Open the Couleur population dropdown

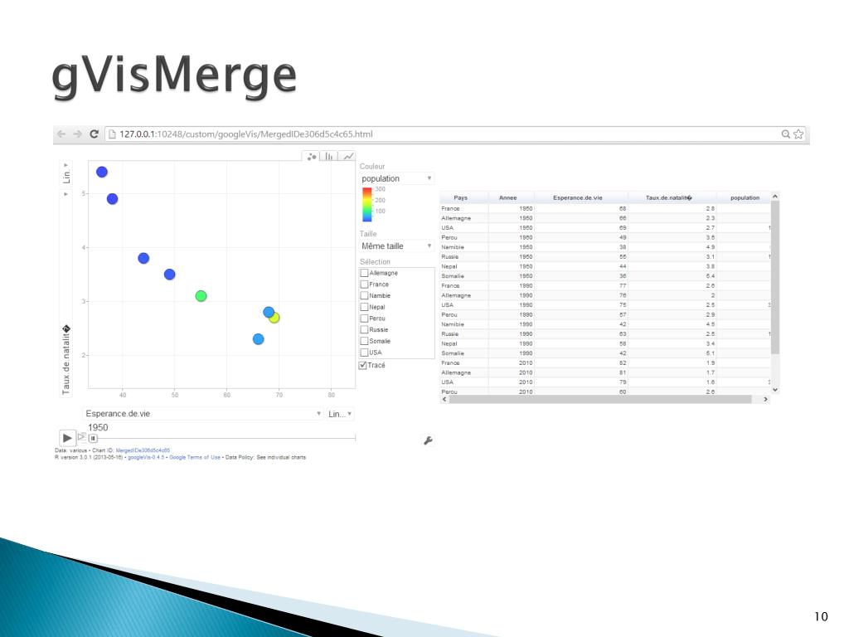pyautogui.click(x=396, y=178)
